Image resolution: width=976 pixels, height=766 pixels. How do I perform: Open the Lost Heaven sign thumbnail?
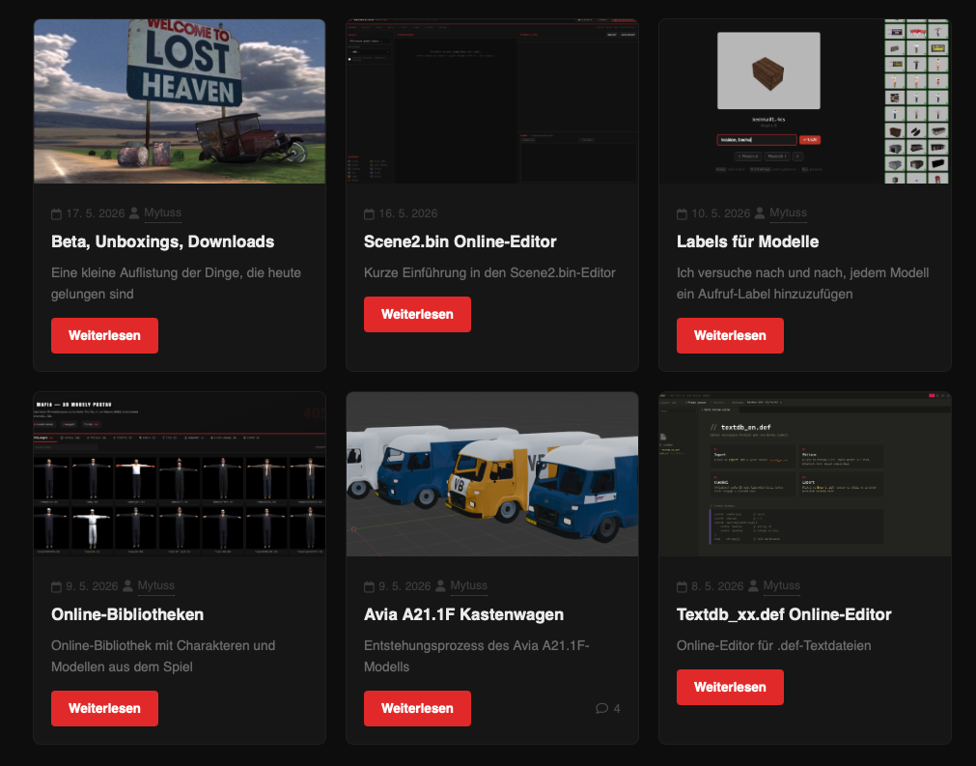click(x=180, y=100)
